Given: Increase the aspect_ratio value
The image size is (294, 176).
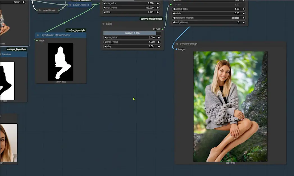Looking at the screenshot, I should tap(243, 9).
